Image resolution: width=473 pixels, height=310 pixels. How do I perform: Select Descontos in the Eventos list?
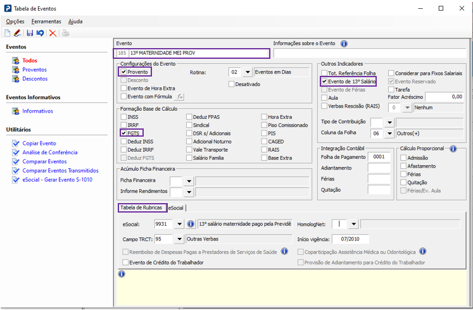tap(35, 79)
